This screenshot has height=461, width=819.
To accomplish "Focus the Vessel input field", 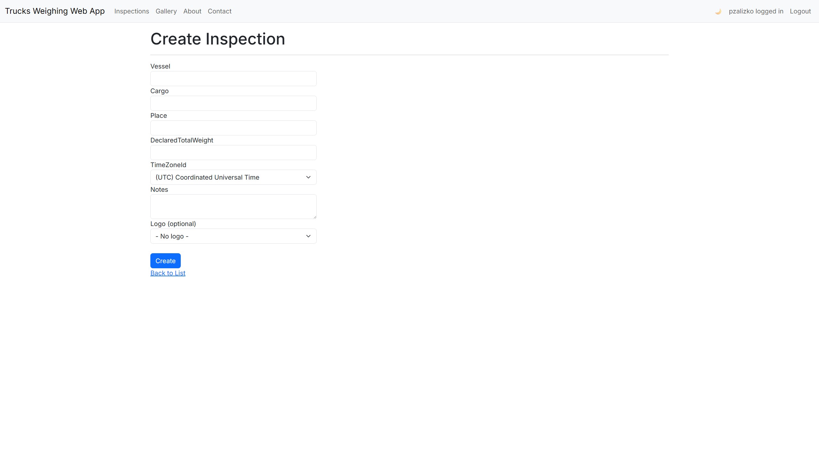I will [233, 79].
